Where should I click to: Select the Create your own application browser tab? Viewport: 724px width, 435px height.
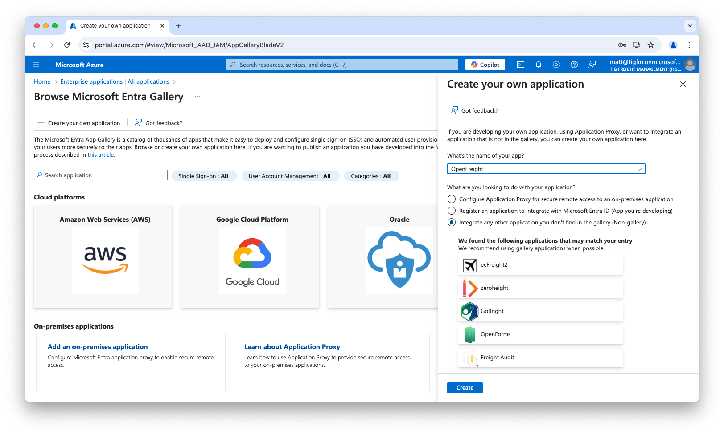[118, 26]
